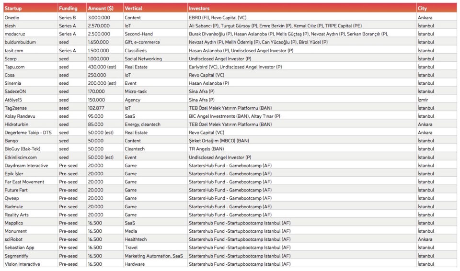Image resolution: width=460 pixels, height=271 pixels.
Task: Select the Etkinlikcim.com startup cell
Action: 31,157
